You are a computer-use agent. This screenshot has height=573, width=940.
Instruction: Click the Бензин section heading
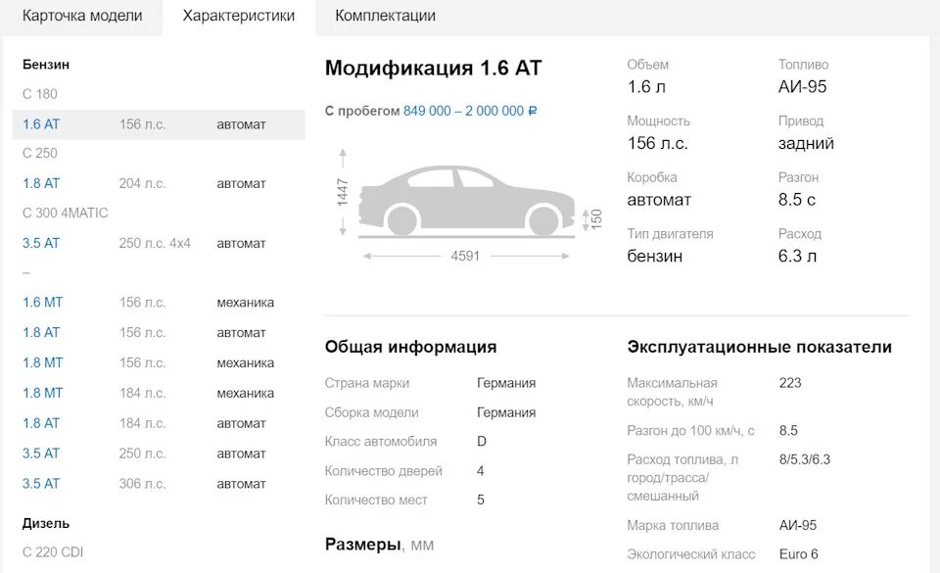tap(46, 65)
